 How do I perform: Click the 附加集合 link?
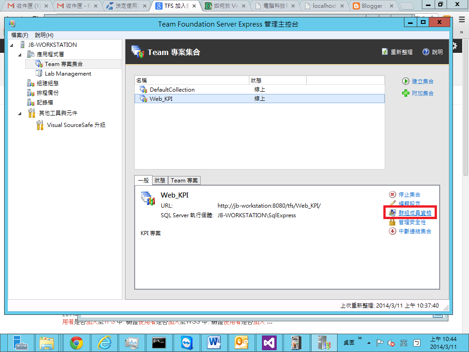(423, 93)
